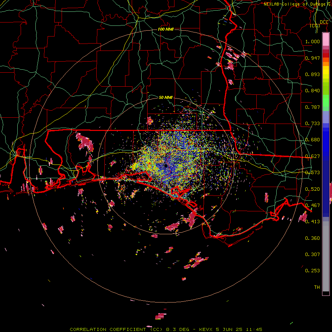Click the 1.000 value on the color scale
The height and width of the screenshot is (332, 332).
[x=312, y=41]
